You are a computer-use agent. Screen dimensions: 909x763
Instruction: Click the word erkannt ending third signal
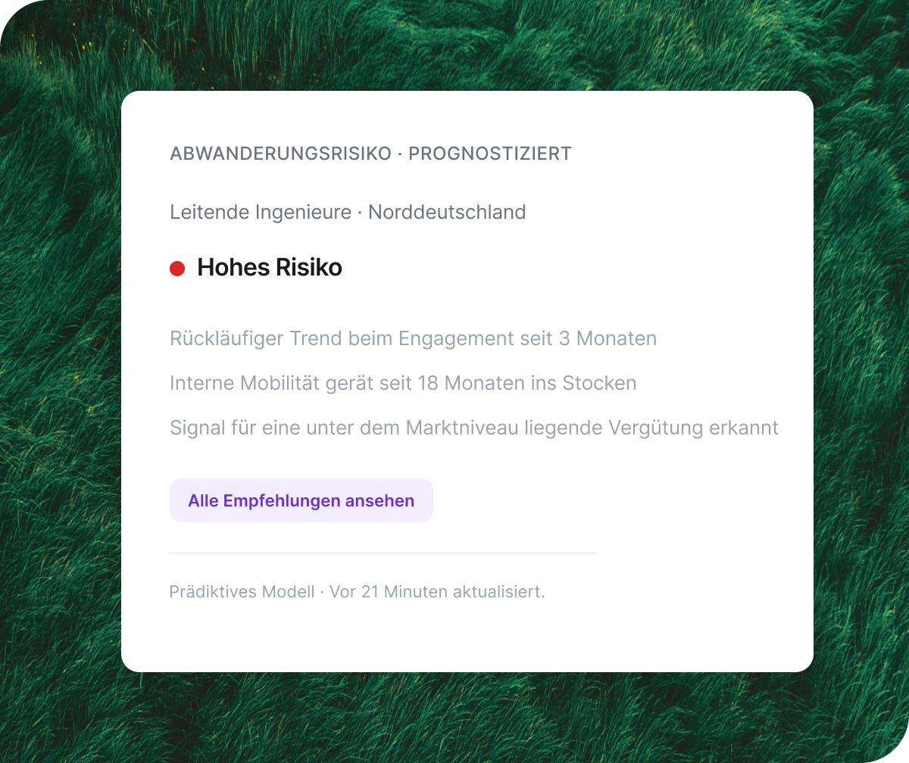point(744,428)
